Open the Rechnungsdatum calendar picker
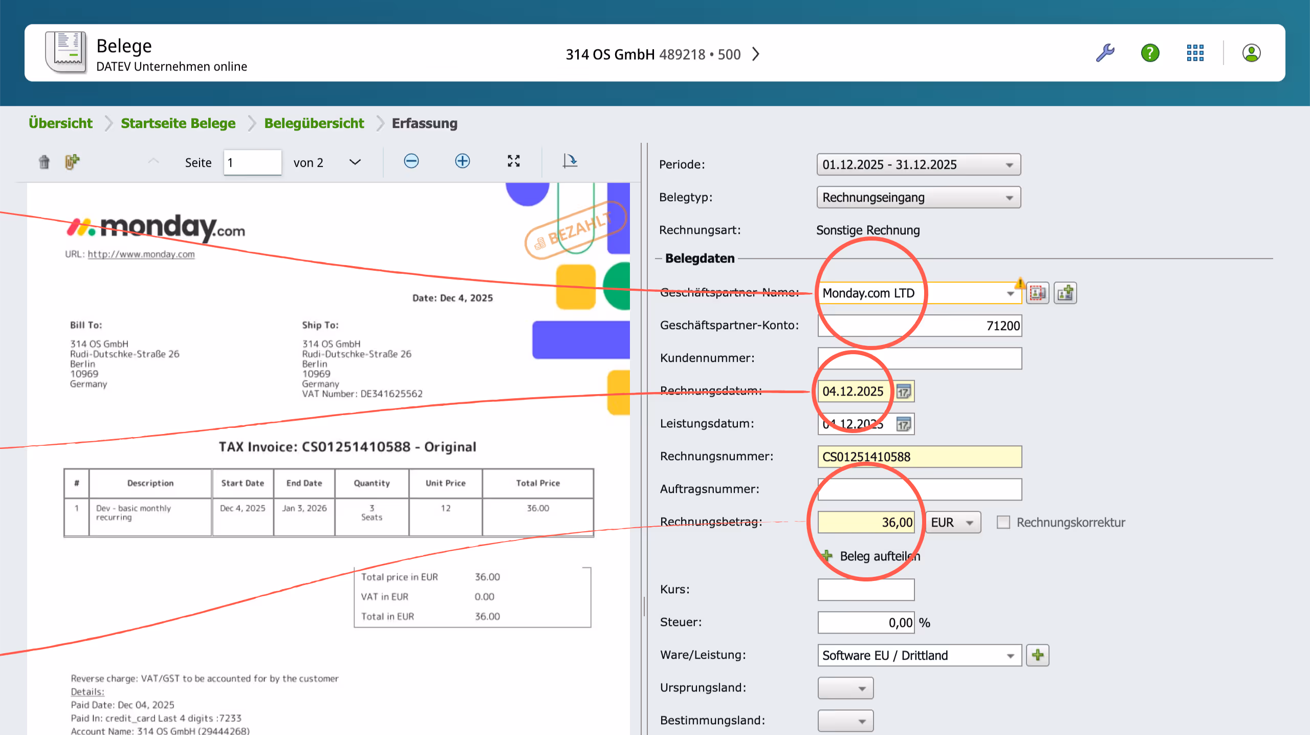The height and width of the screenshot is (735, 1310). (904, 392)
